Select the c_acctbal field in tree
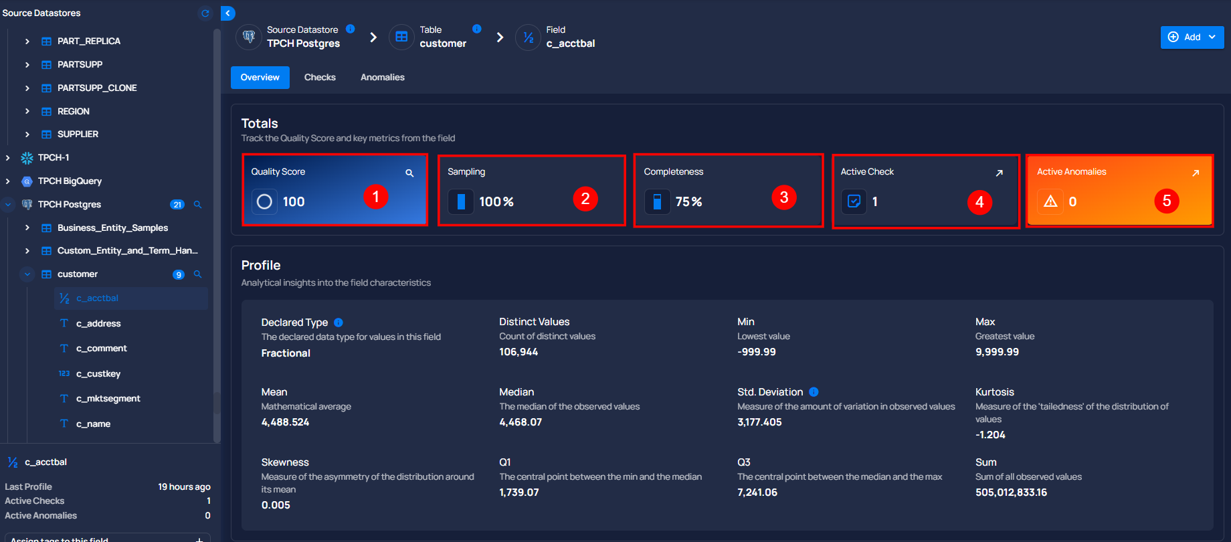The height and width of the screenshot is (542, 1231). coord(131,298)
